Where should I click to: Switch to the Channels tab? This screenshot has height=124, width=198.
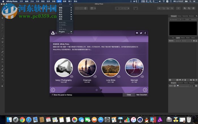(192, 83)
